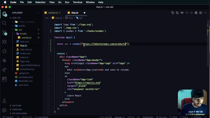
Task: Open .gitignore in the file tree
Action: pyautogui.click(x=24, y=73)
